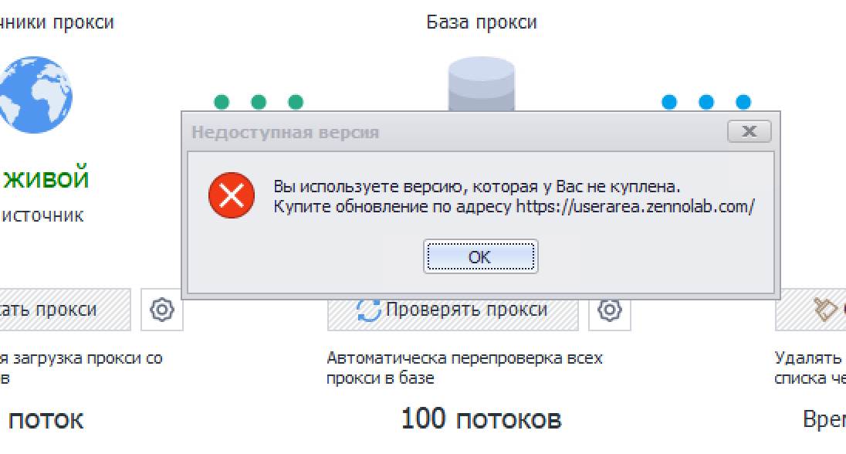
Task: Click the "Автоматическа перепроверка всех прокси" description
Action: 464,368
